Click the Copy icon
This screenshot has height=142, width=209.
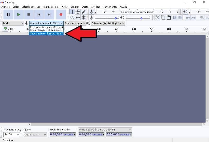[x=163, y=18]
